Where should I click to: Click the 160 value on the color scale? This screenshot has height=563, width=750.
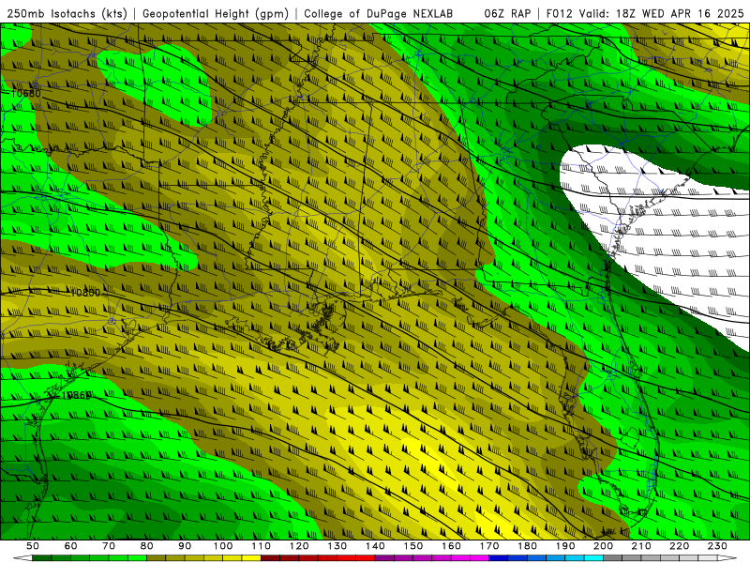[452, 546]
